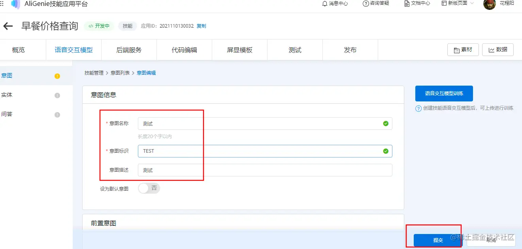Click the help icon beside 创建技能语音交互模型后
Image resolution: width=522 pixels, height=249 pixels.
pyautogui.click(x=418, y=109)
